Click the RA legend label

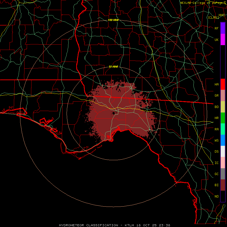point(217,129)
